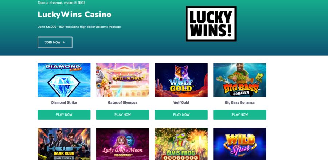328x160 pixels.
Task: Click the Lucky Wins logo
Action: 211,24
